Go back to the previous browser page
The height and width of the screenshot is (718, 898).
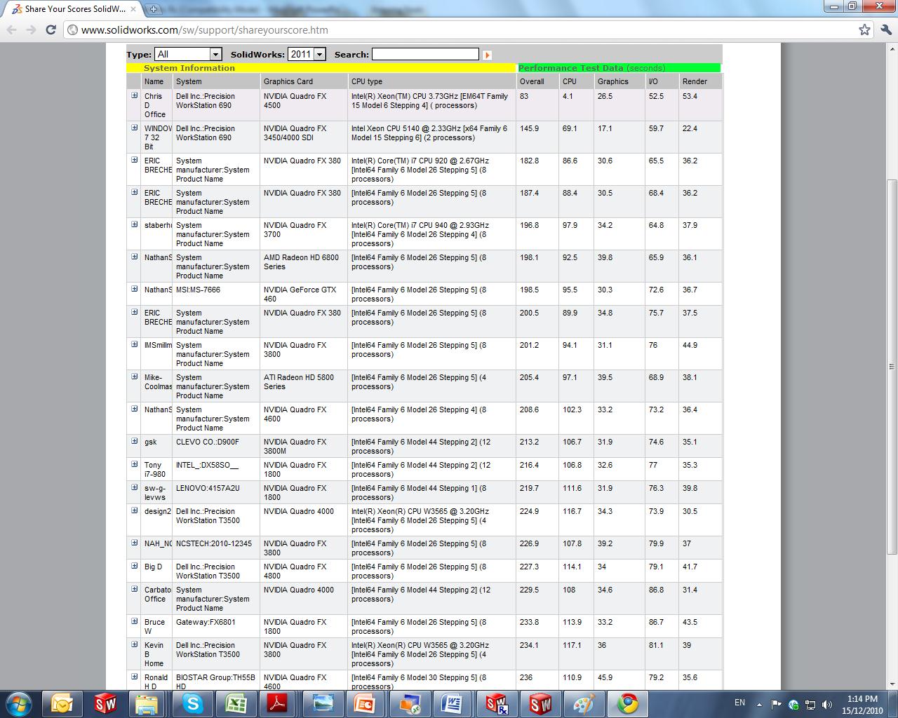11,30
